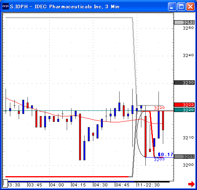Viewport: 197px width, 190px height.
Task: Click the 3250 price axis value
Action: [x=188, y=28]
